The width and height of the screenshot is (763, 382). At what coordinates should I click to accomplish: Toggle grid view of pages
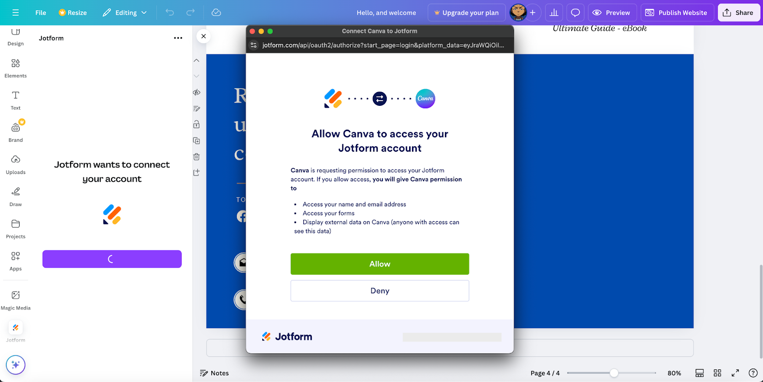717,373
